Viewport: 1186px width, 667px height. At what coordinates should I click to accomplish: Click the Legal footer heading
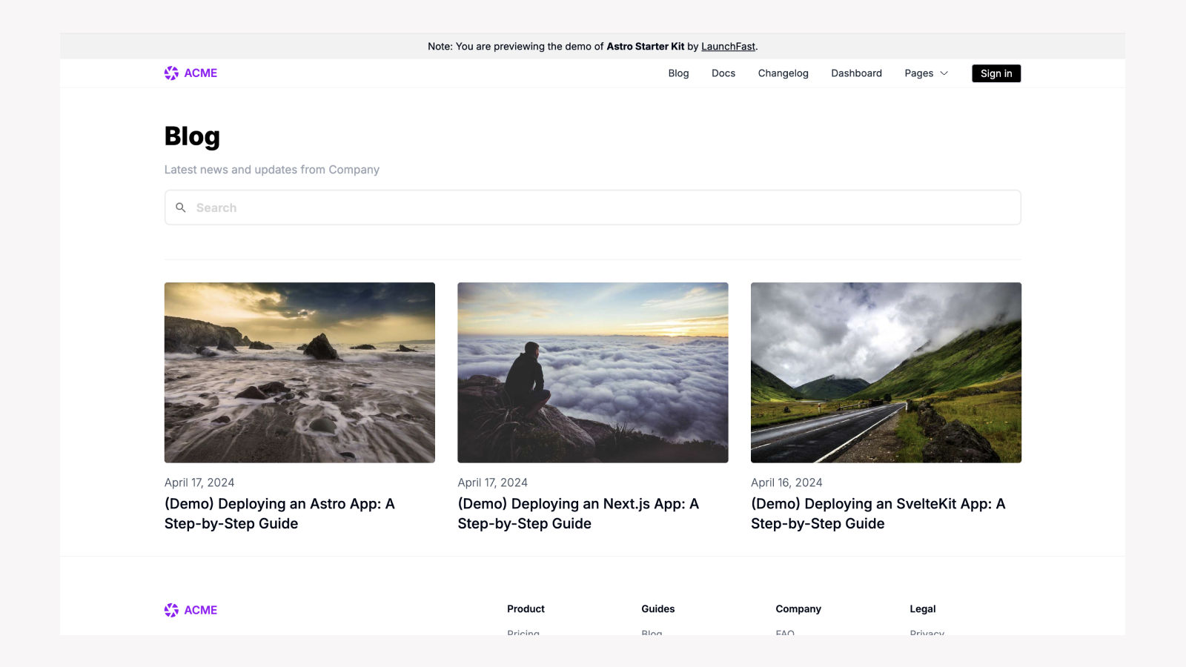922,608
